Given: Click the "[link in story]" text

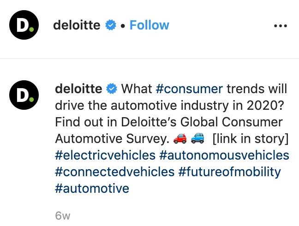Looking at the screenshot, I should (x=250, y=138).
